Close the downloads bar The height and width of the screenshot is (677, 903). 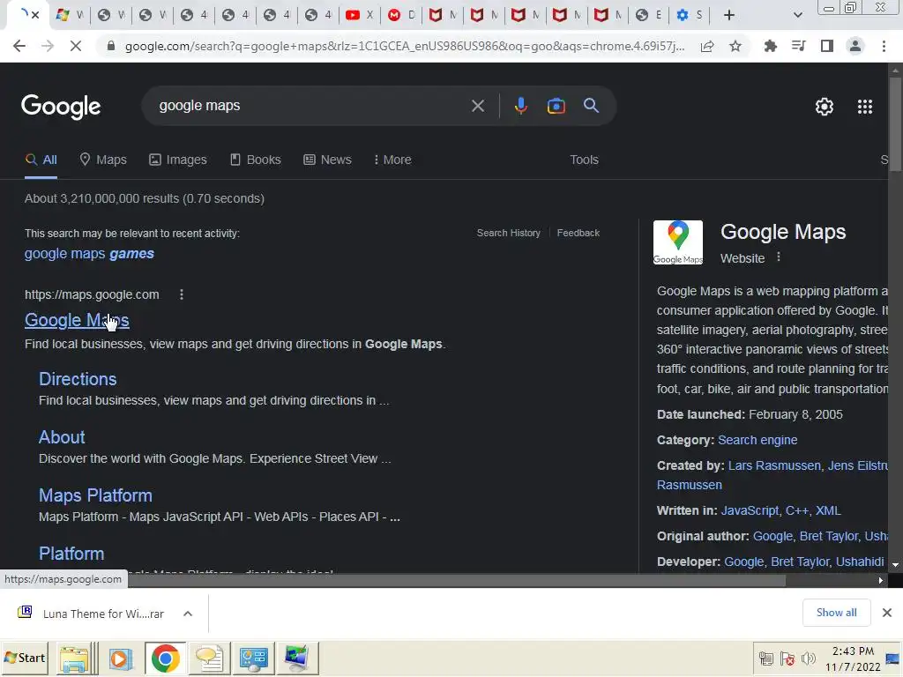click(x=887, y=613)
